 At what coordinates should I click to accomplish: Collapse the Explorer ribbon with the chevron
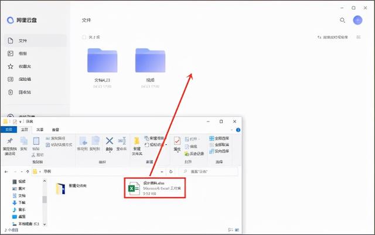pyautogui.click(x=231, y=130)
